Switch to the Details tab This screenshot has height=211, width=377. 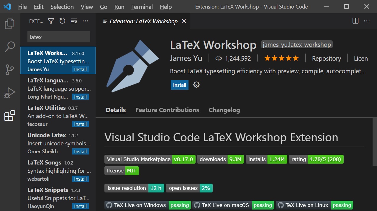[116, 110]
